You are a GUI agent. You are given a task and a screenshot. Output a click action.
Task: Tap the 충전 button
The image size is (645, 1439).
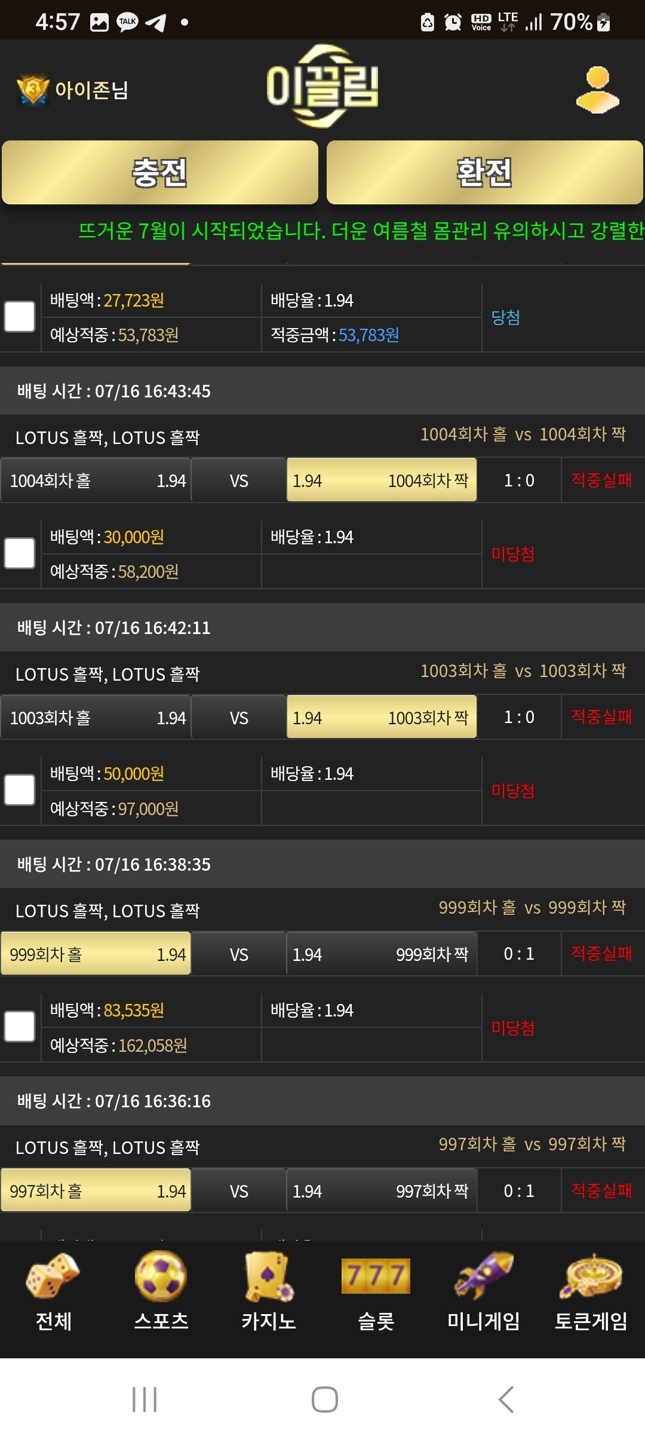point(160,173)
